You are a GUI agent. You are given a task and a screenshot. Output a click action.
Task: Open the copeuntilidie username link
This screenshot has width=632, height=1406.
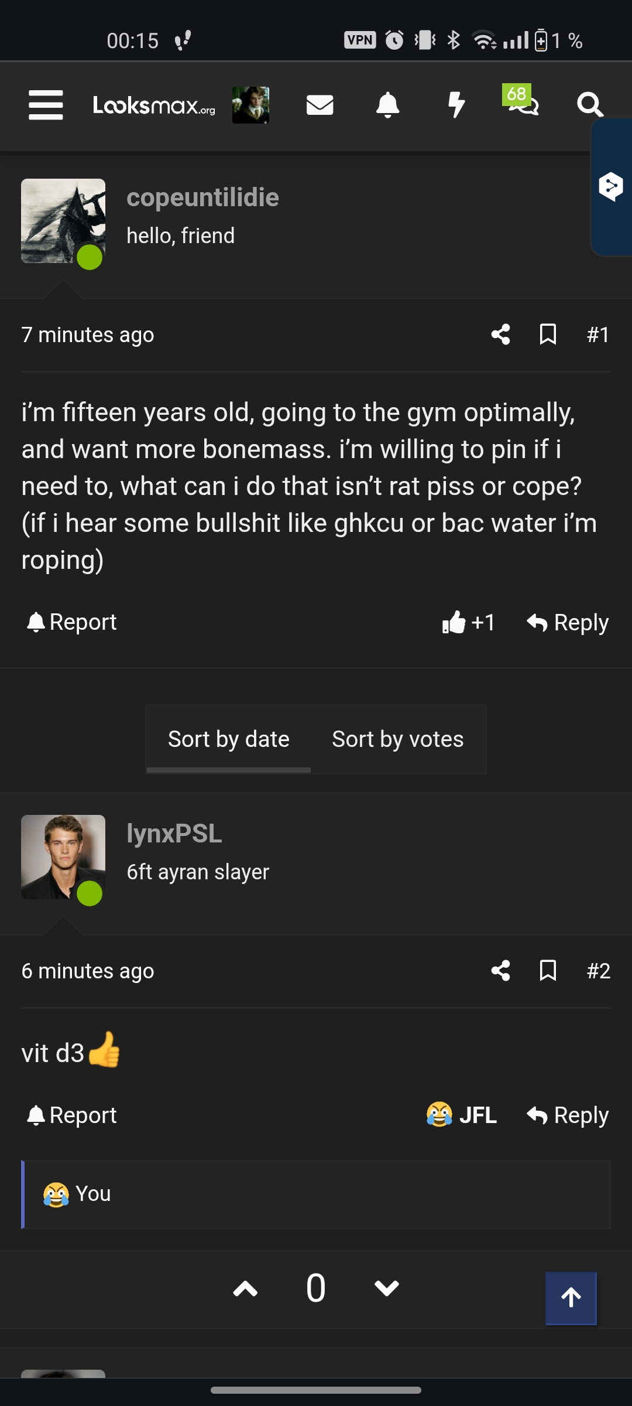[202, 197]
